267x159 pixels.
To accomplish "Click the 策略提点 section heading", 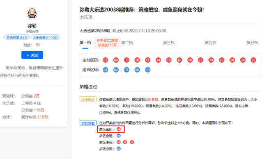I will (88, 87).
